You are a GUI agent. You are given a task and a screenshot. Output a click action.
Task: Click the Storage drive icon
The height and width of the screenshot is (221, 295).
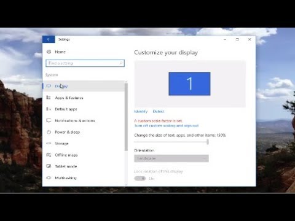tap(49, 143)
